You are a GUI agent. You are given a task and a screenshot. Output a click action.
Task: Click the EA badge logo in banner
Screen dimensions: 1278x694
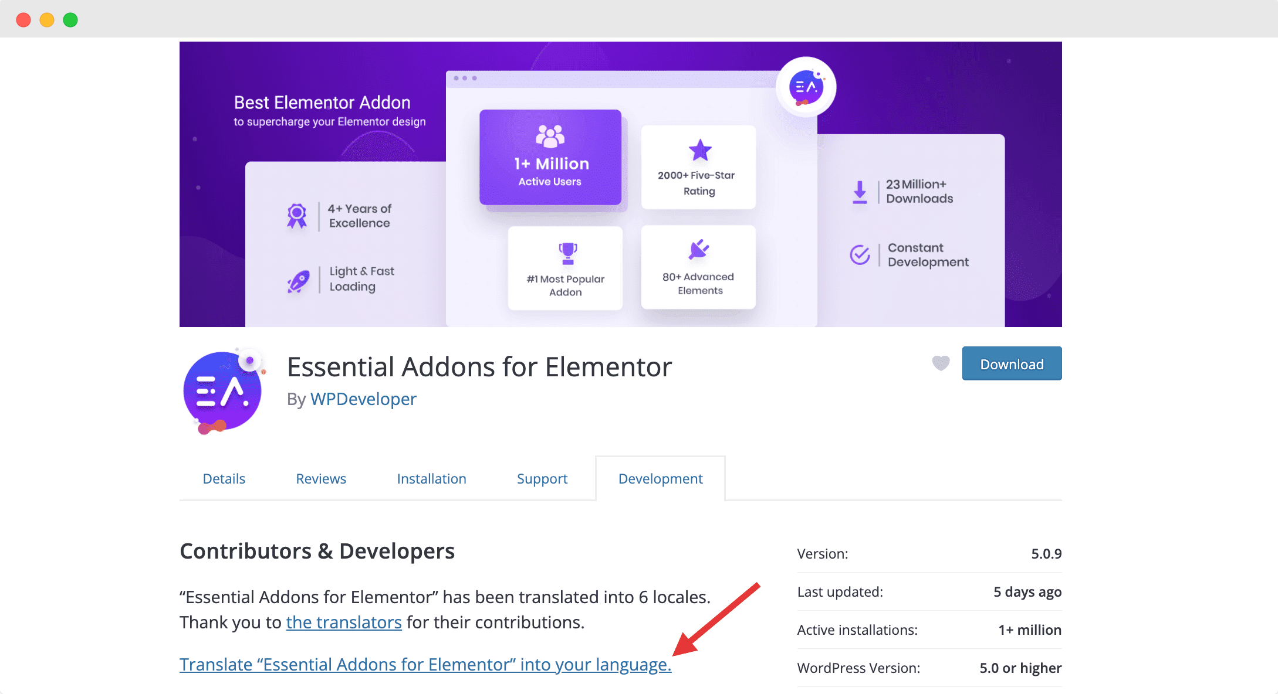[x=806, y=87]
